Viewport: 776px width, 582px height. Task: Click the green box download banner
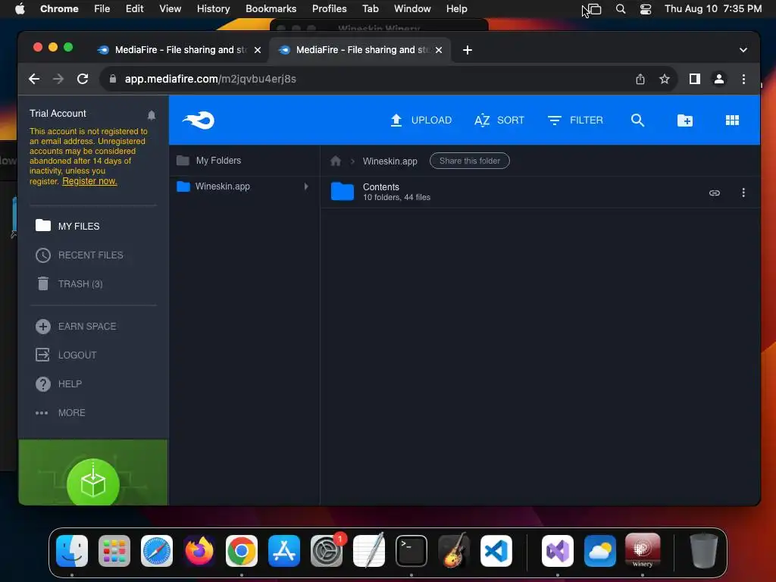click(93, 473)
